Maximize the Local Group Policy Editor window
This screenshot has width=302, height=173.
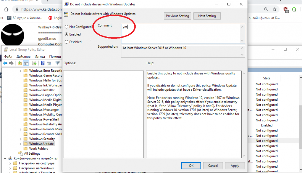point(285,49)
